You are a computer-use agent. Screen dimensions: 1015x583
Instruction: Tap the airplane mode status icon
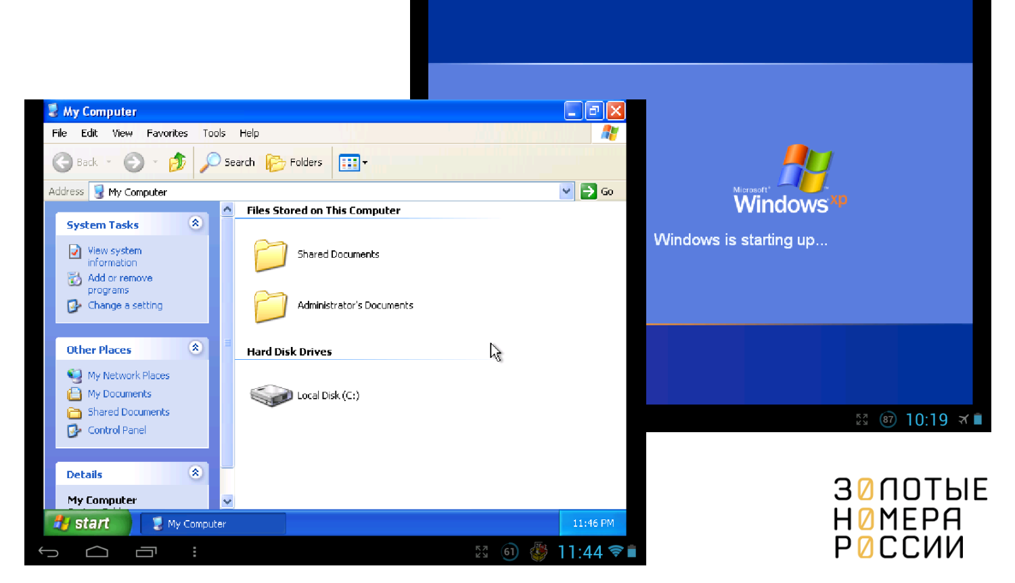pos(964,419)
